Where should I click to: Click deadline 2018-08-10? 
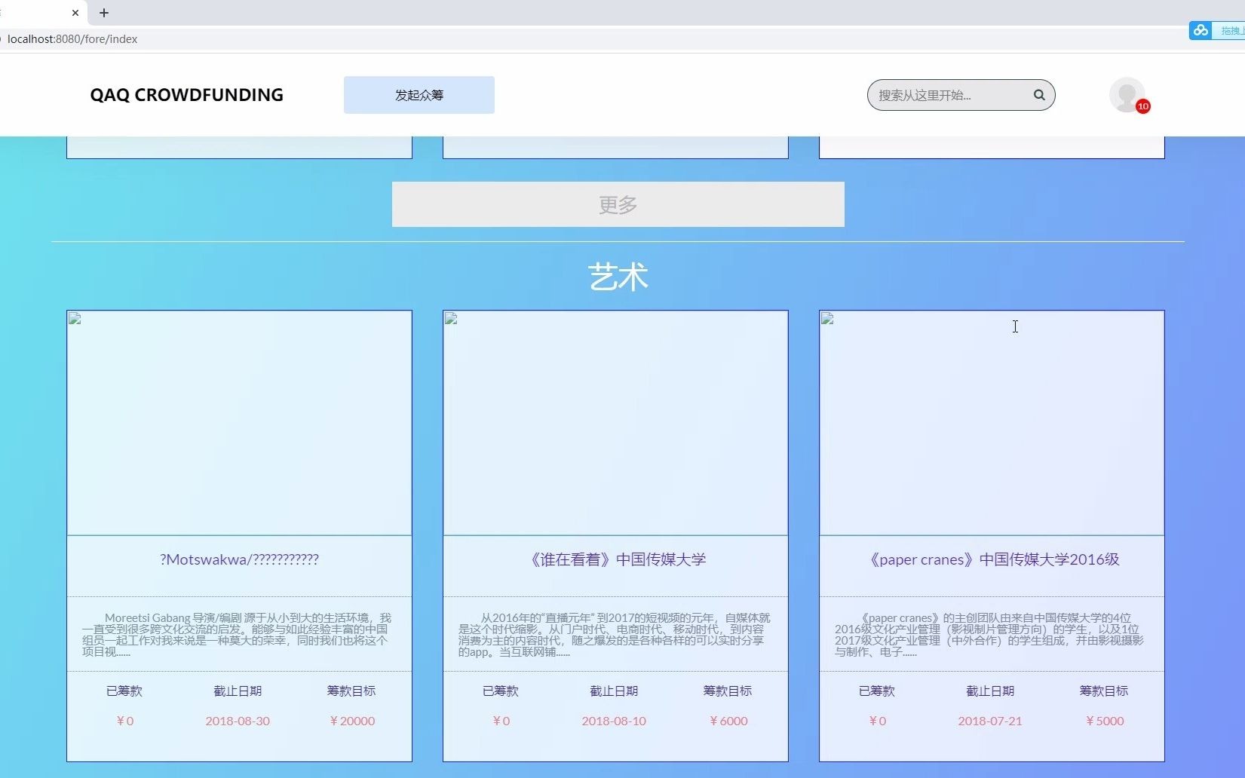pyautogui.click(x=614, y=721)
